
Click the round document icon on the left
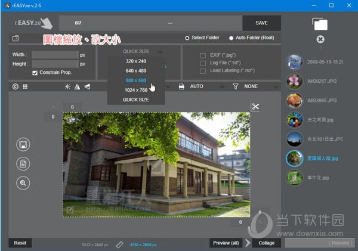(x=23, y=164)
